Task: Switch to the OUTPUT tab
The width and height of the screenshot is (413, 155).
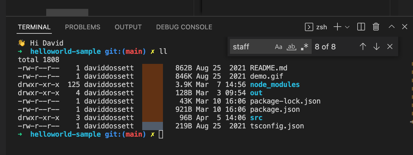Action: (128, 27)
